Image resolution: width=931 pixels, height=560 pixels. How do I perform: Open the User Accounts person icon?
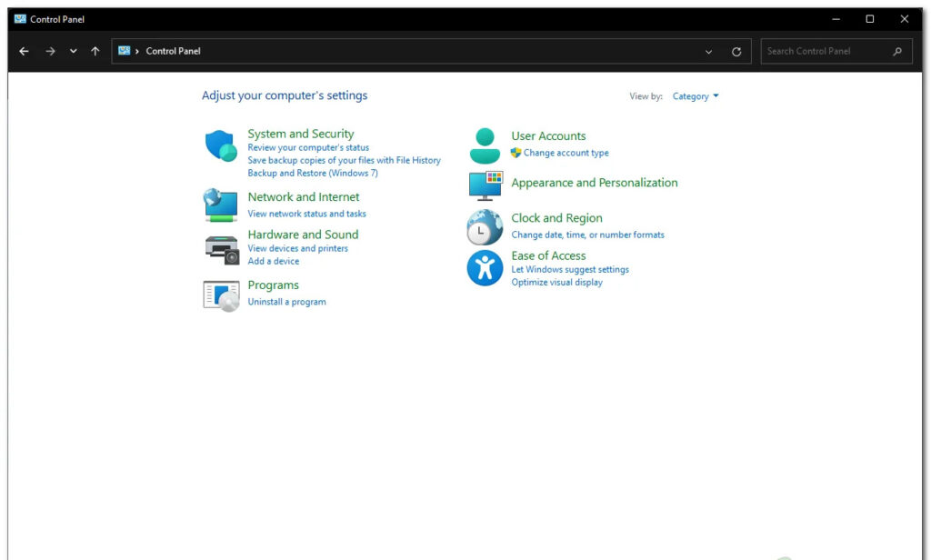click(485, 145)
